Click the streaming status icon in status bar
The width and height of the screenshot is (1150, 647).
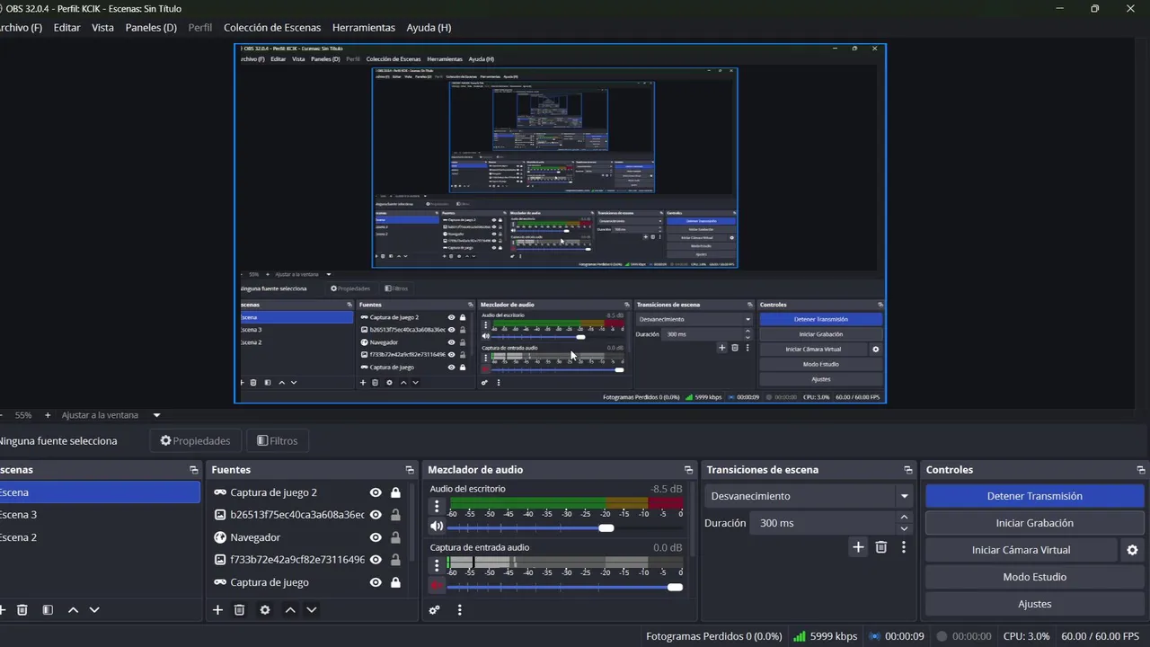point(874,636)
